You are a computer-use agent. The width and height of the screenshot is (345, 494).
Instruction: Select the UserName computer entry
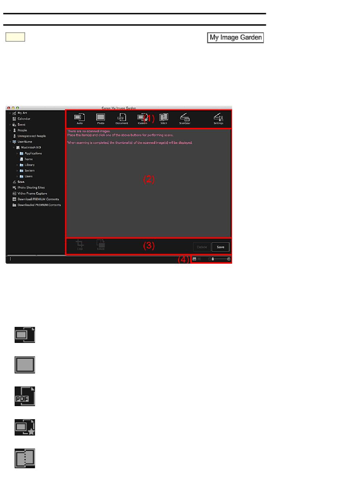(22, 142)
